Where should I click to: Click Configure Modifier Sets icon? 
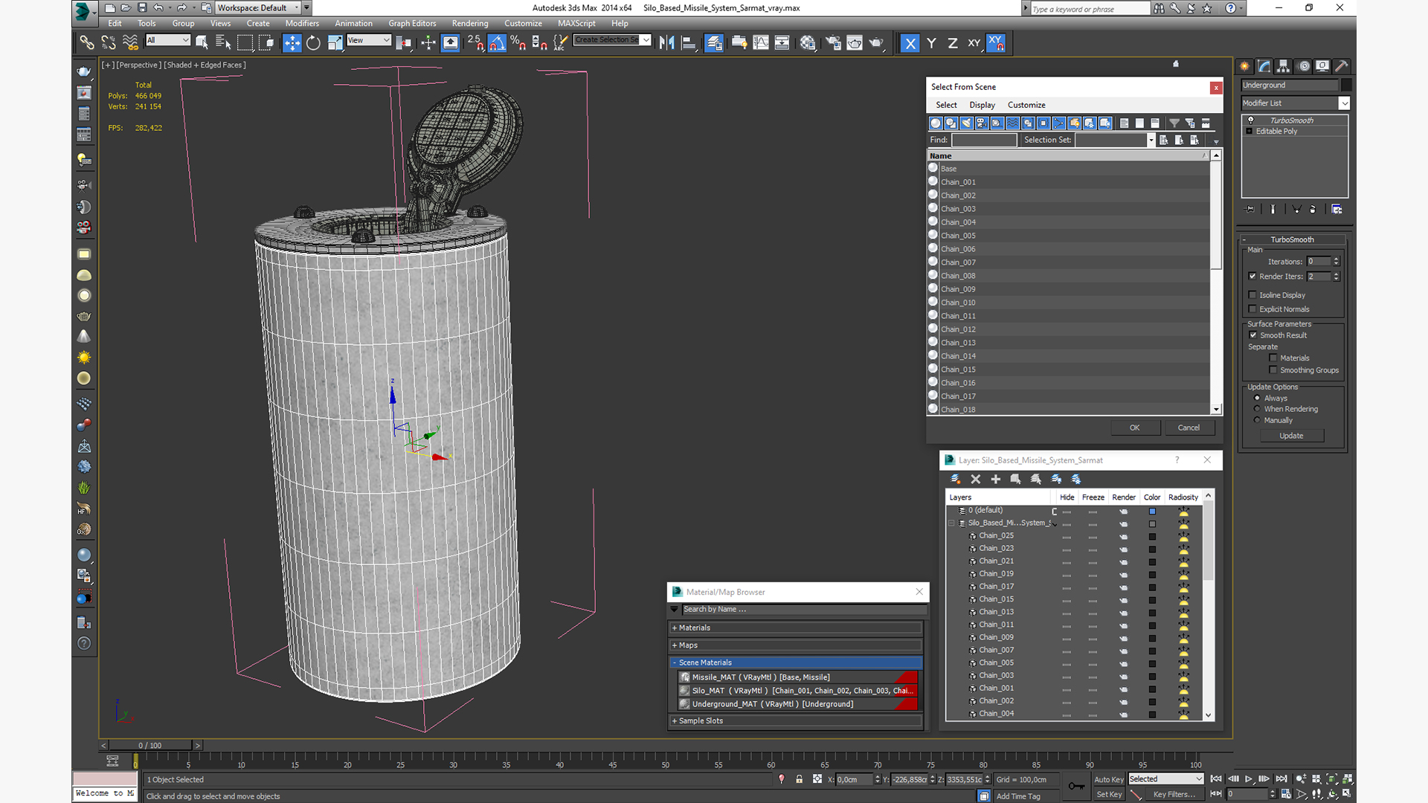click(1337, 210)
